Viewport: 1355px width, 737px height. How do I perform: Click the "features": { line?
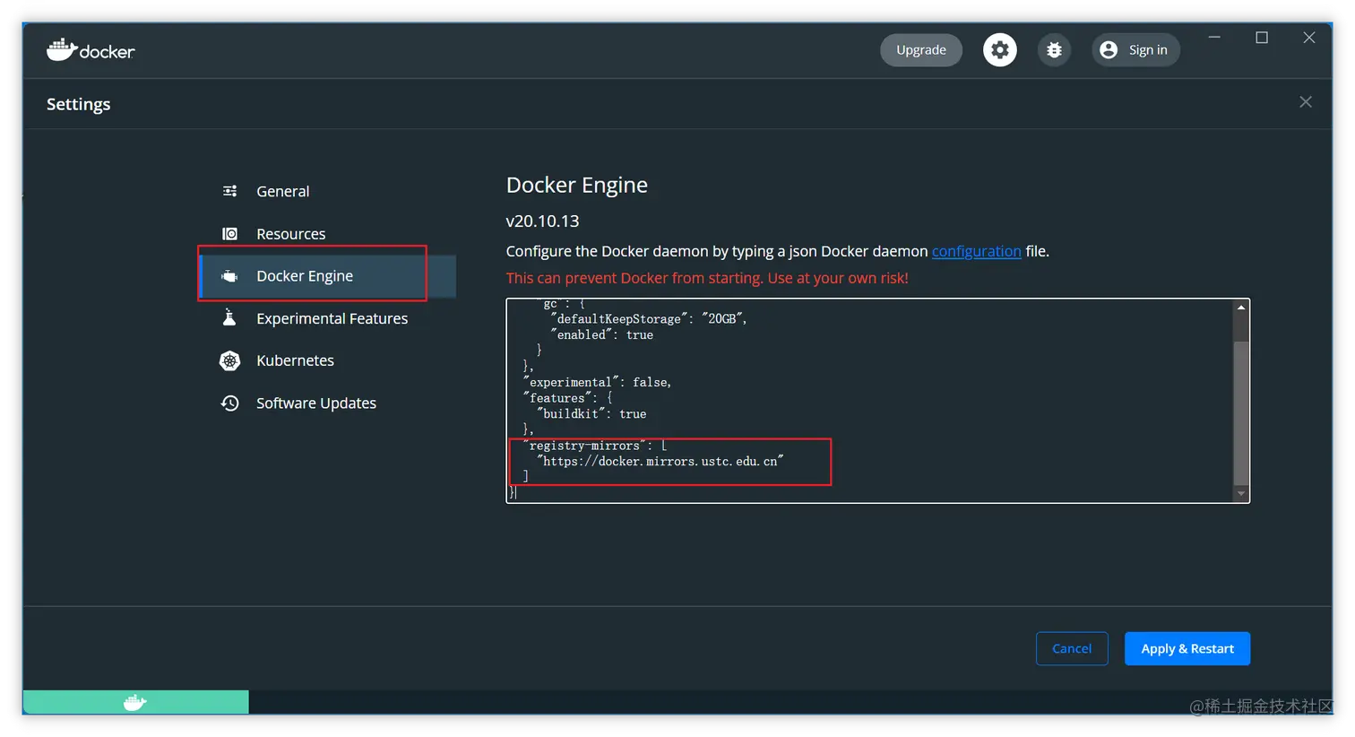568,398
